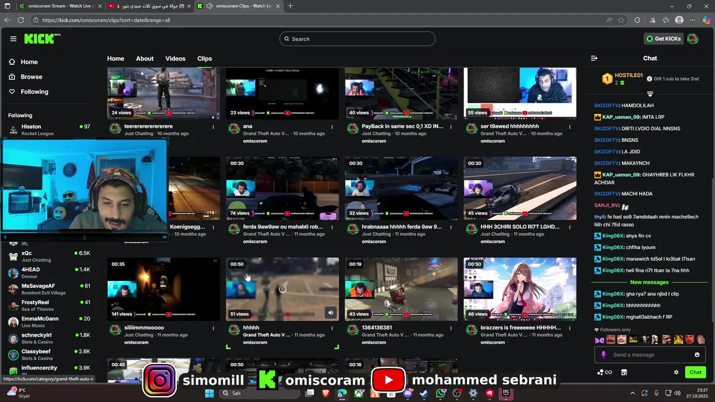Play the 1364136381 clip thumbnail

click(401, 289)
